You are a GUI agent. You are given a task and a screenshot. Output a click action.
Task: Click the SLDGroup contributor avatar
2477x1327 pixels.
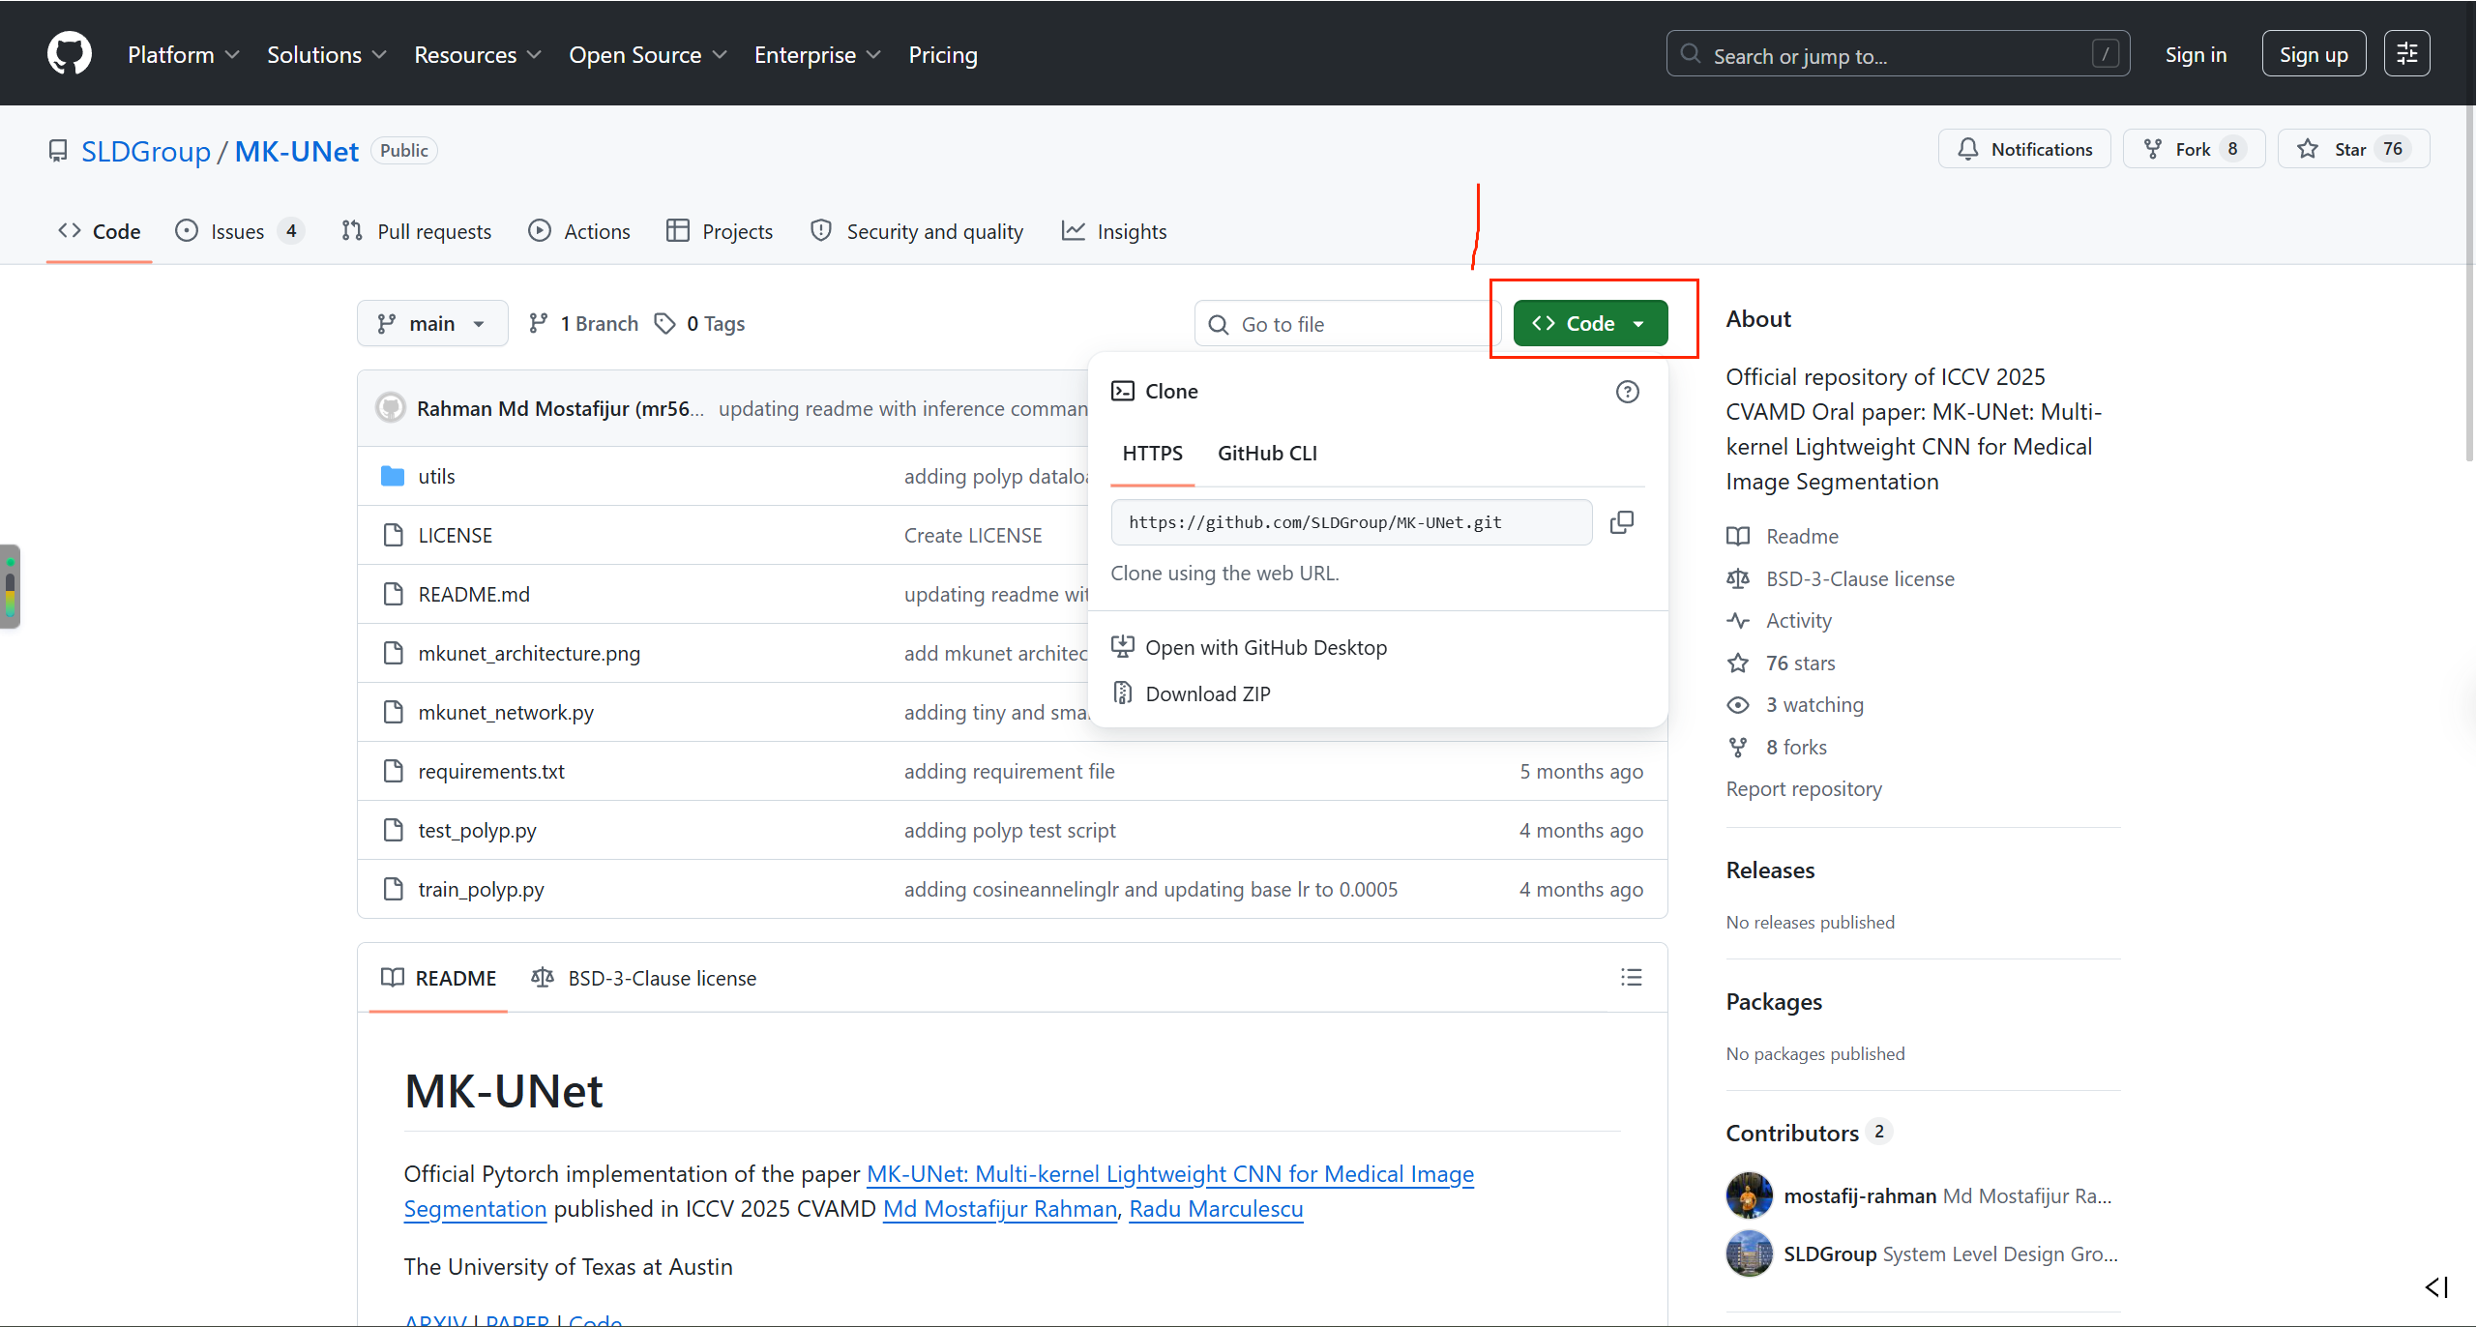[1750, 1253]
